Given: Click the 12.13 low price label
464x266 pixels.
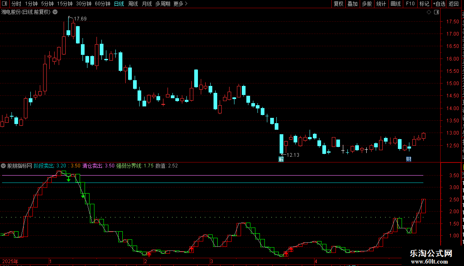Looking at the screenshot, I should point(293,155).
